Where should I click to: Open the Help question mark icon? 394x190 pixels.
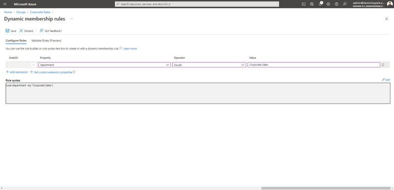click(336, 4)
